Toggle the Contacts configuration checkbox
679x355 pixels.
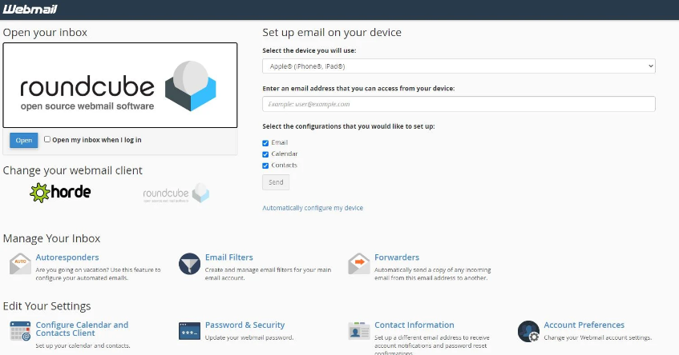[x=266, y=166]
